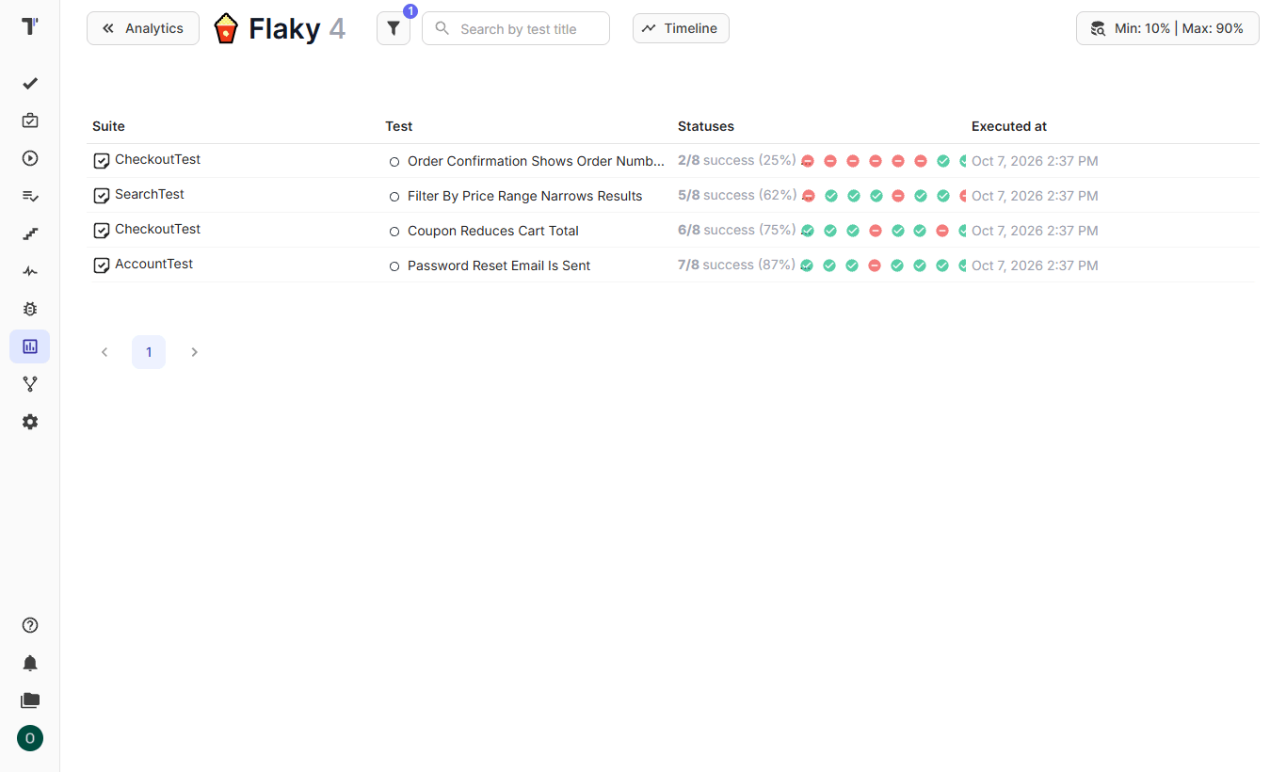
Task: Open Runs via the play-circle sidebar icon
Action: coord(30,158)
